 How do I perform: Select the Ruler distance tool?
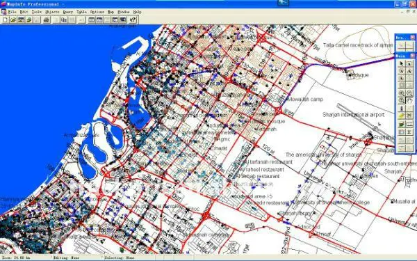(409, 124)
